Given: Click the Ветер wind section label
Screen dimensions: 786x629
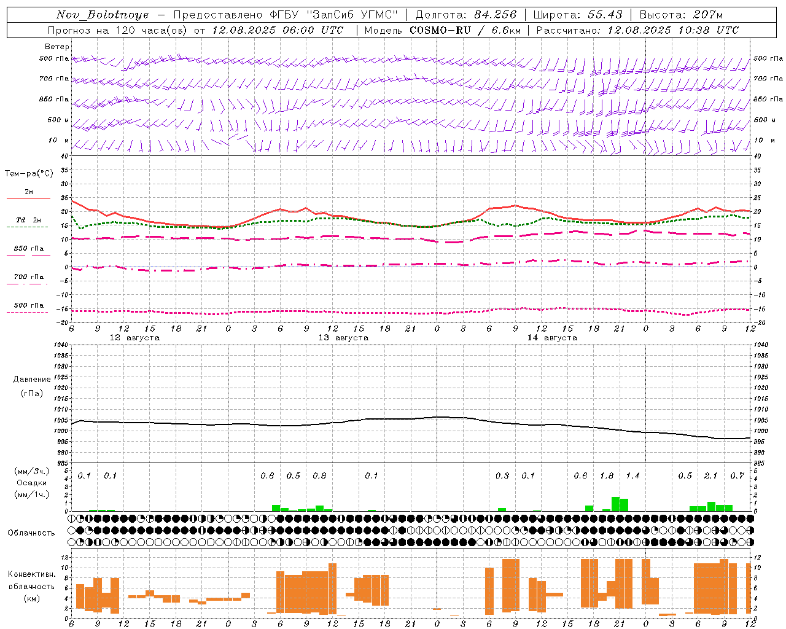Looking at the screenshot, I should [x=57, y=47].
